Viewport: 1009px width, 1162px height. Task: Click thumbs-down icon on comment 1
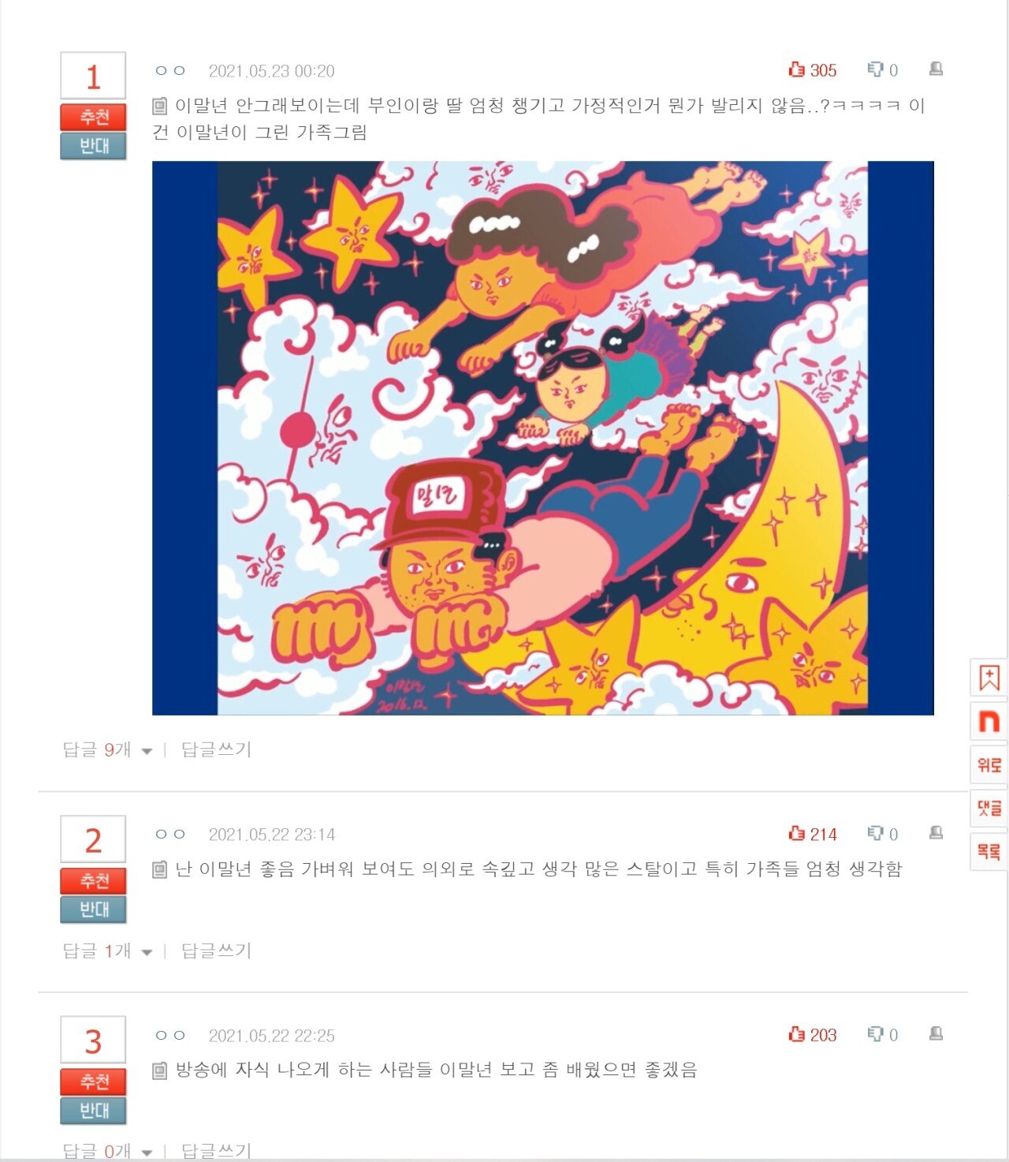point(875,70)
